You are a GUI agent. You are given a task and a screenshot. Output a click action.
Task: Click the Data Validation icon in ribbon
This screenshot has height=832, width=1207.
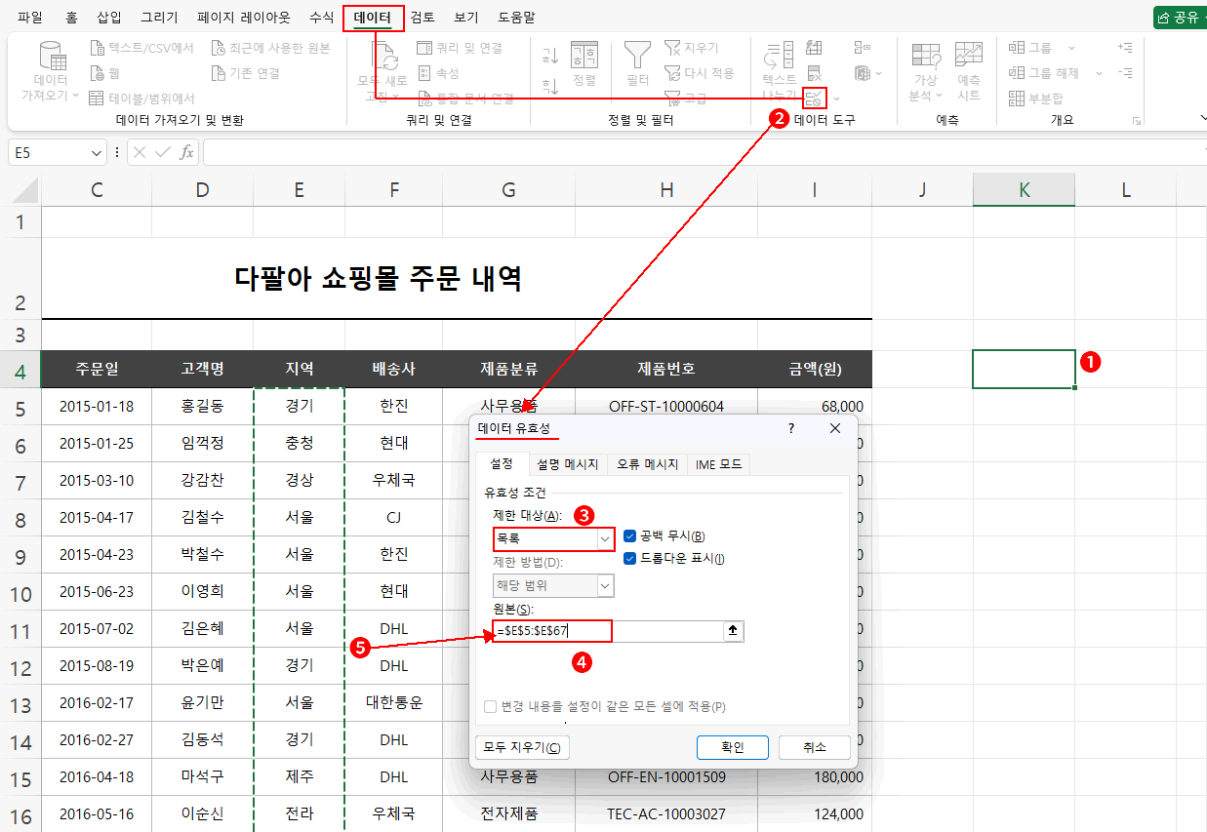coord(815,98)
